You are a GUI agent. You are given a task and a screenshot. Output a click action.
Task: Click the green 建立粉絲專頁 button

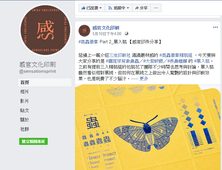tap(33, 141)
